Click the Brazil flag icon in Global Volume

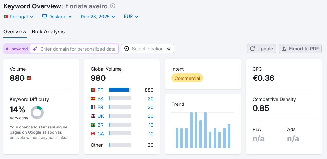(93, 125)
